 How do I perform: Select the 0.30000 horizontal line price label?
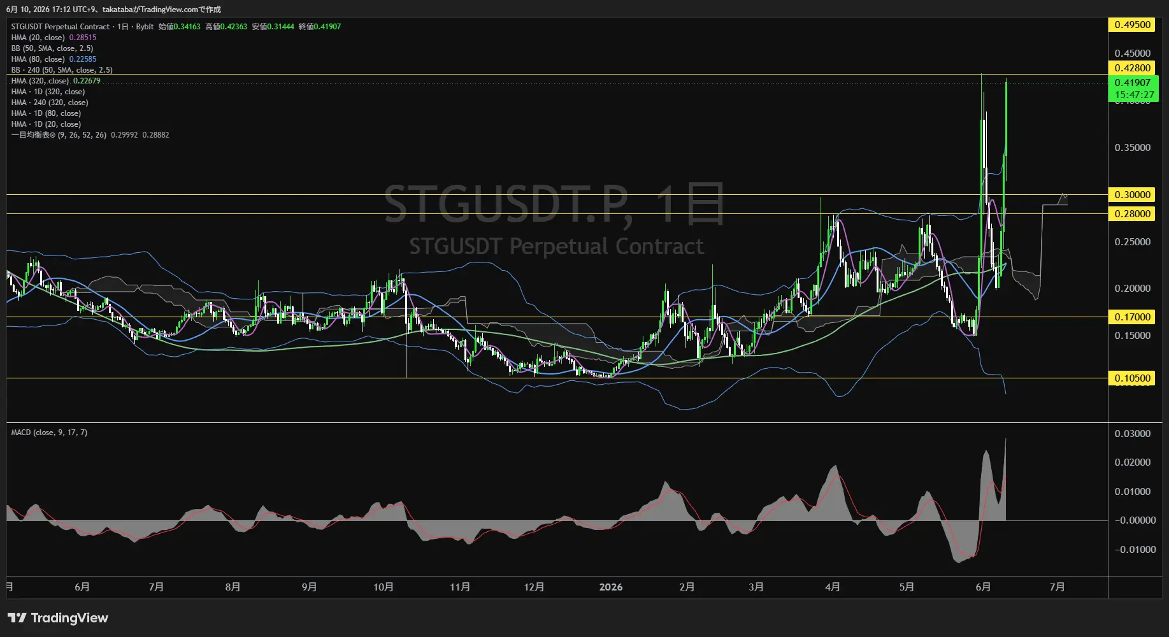tap(1133, 195)
